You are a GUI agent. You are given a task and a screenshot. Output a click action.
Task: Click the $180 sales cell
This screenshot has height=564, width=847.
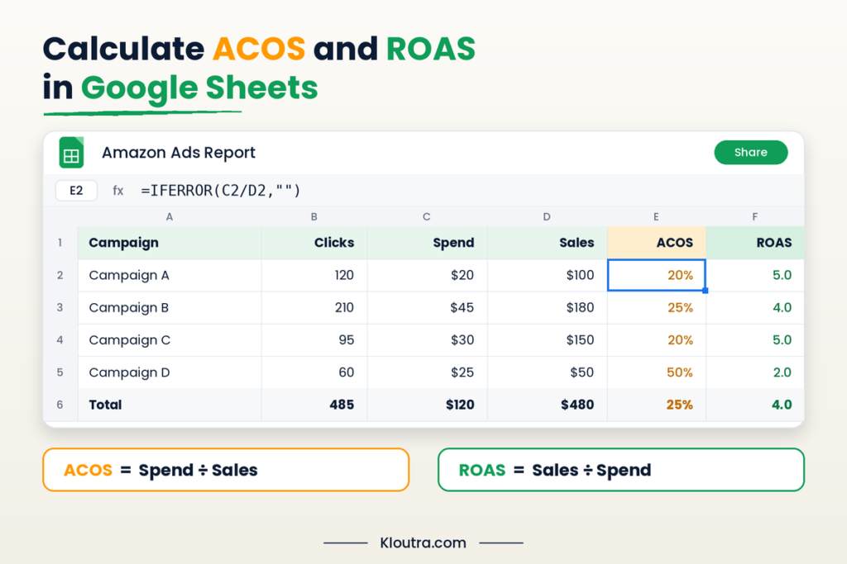(x=548, y=307)
